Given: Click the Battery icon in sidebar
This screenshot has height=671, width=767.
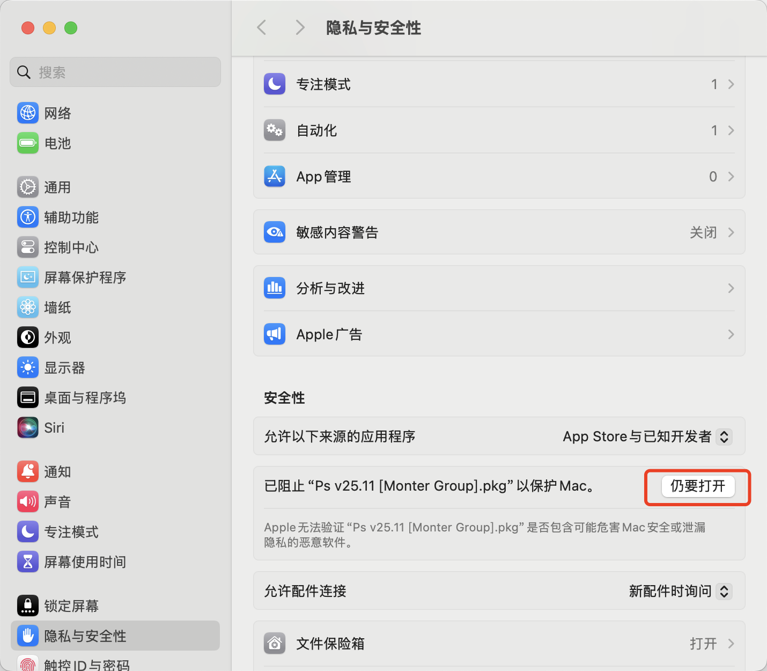Looking at the screenshot, I should coord(28,143).
